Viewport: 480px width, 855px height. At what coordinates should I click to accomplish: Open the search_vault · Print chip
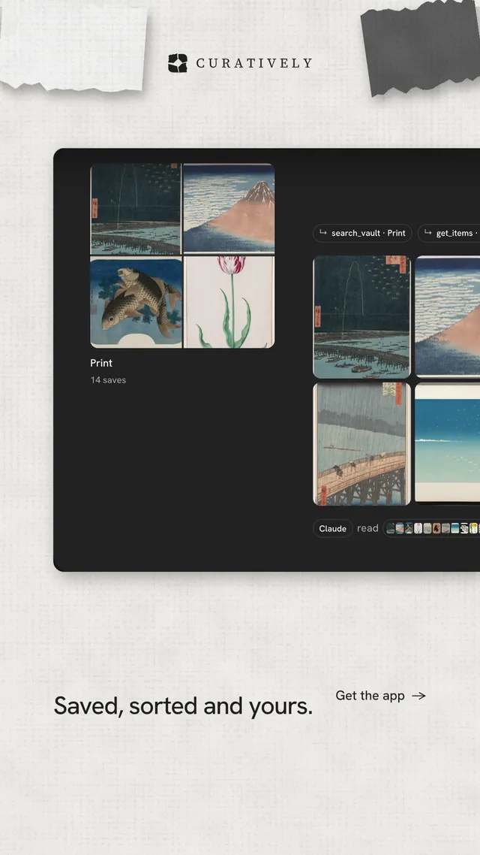(362, 233)
